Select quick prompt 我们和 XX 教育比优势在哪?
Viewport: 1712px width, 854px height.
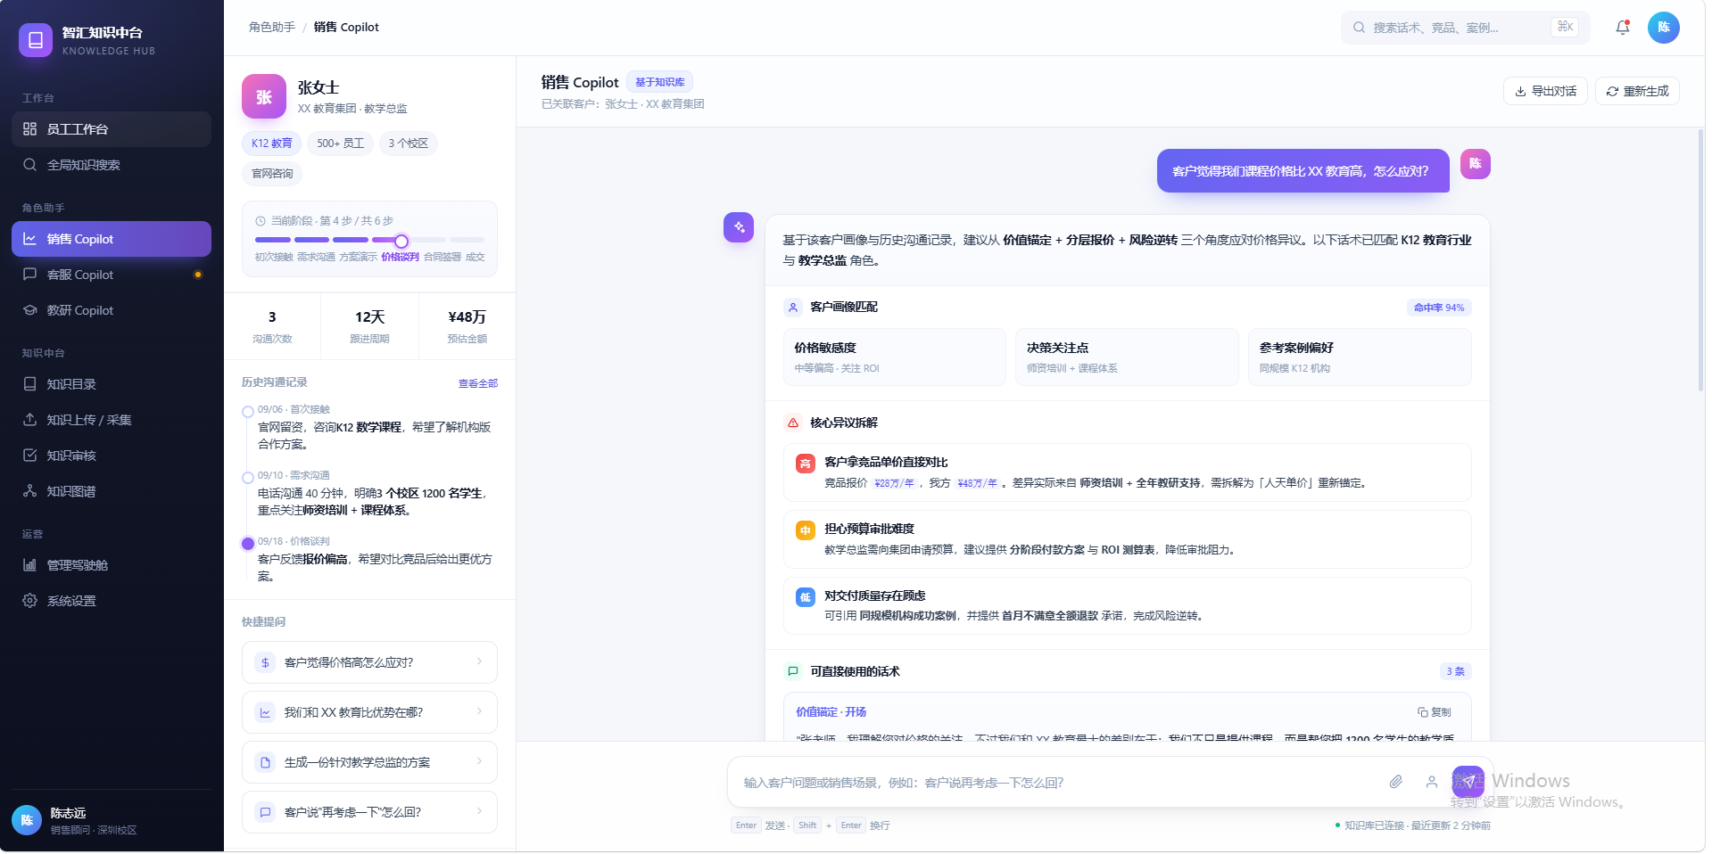pyautogui.click(x=369, y=712)
